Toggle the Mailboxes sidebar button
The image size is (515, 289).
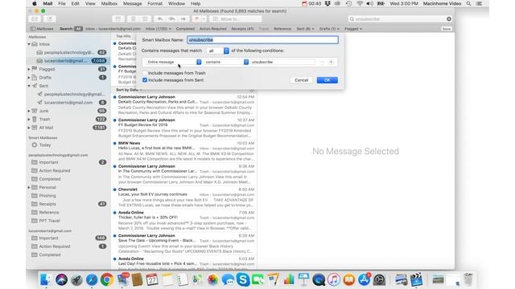click(42, 29)
